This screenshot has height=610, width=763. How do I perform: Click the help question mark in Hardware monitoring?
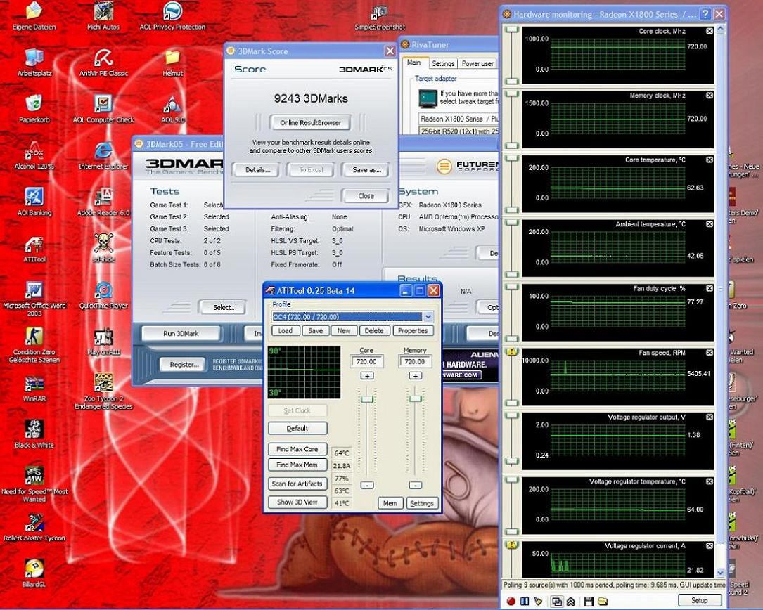tap(705, 14)
